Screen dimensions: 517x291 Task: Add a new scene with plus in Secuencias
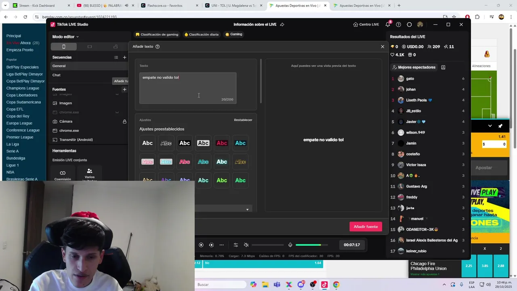(124, 57)
